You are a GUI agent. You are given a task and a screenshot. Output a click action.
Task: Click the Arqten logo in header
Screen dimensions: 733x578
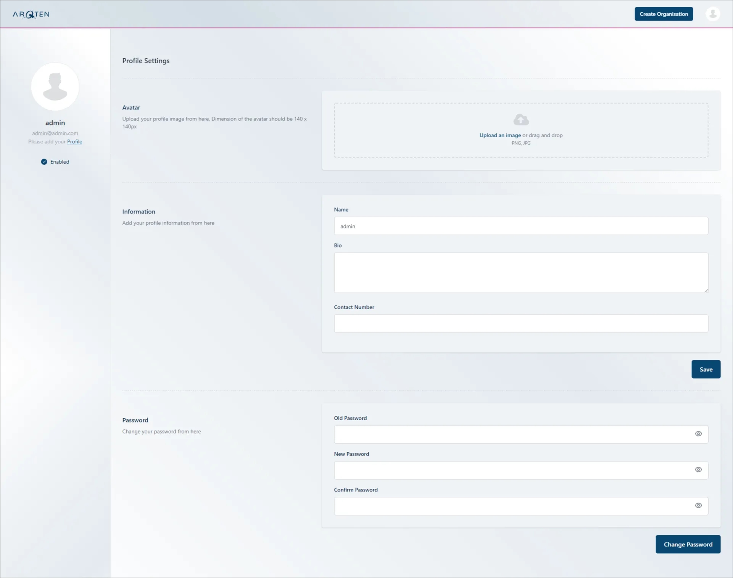pos(31,14)
